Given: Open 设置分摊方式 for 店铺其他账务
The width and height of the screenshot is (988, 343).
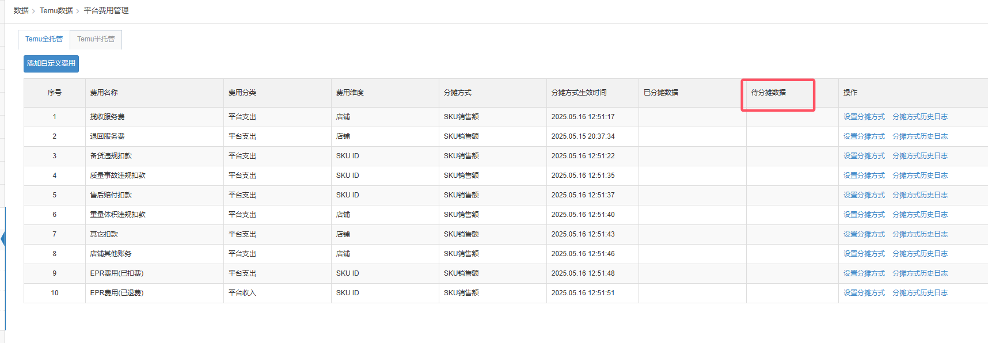Looking at the screenshot, I should [864, 254].
